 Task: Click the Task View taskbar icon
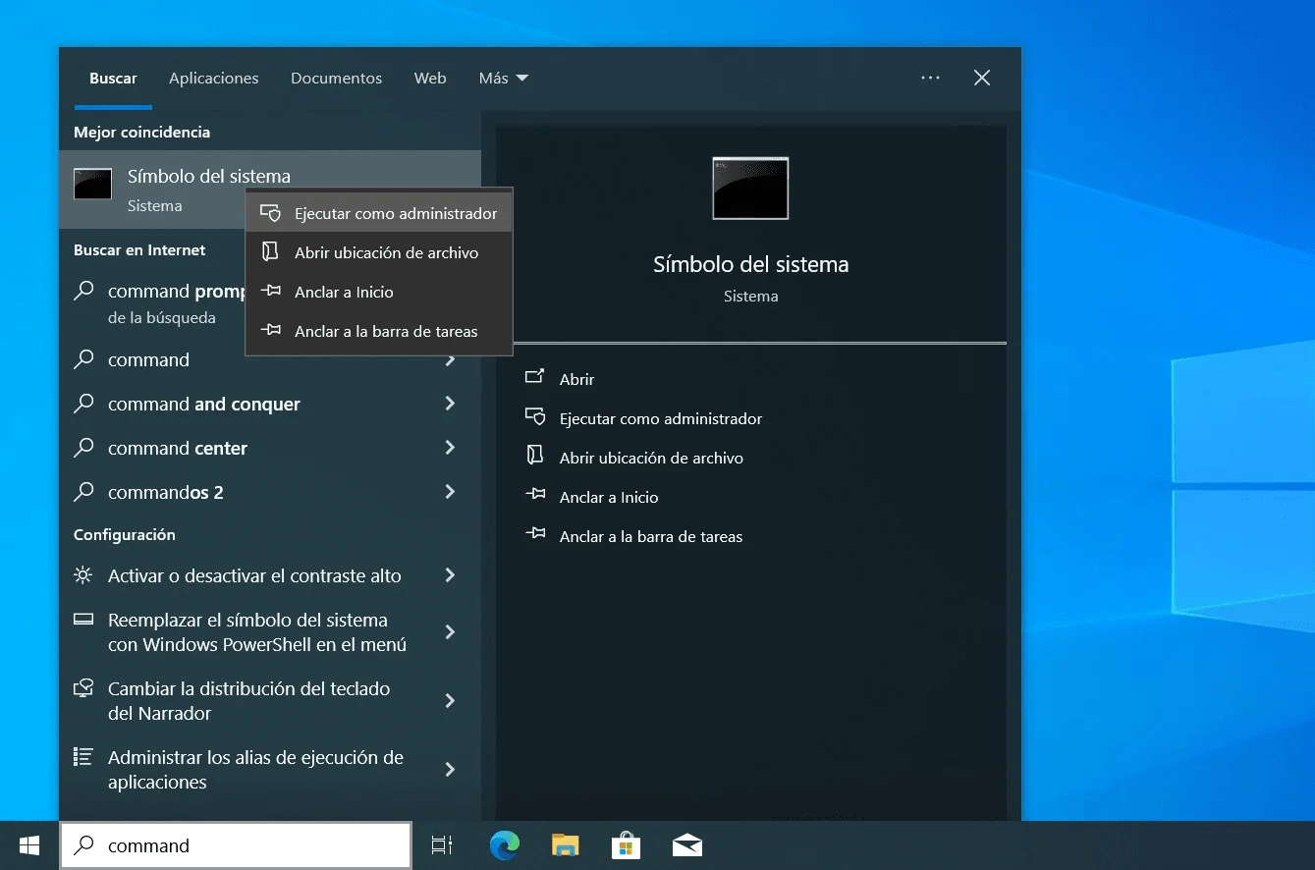pyautogui.click(x=442, y=845)
